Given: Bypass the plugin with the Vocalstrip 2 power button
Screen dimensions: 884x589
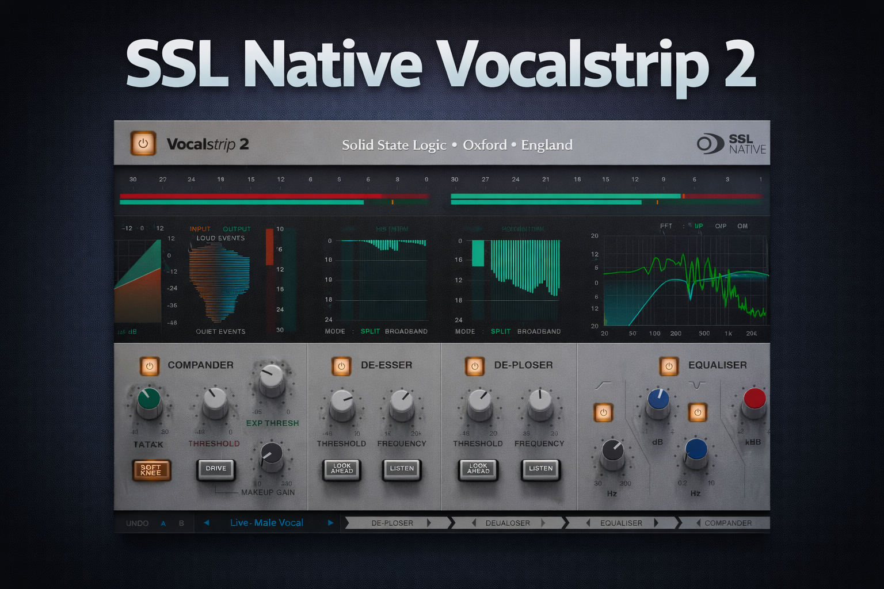Looking at the screenshot, I should (143, 144).
